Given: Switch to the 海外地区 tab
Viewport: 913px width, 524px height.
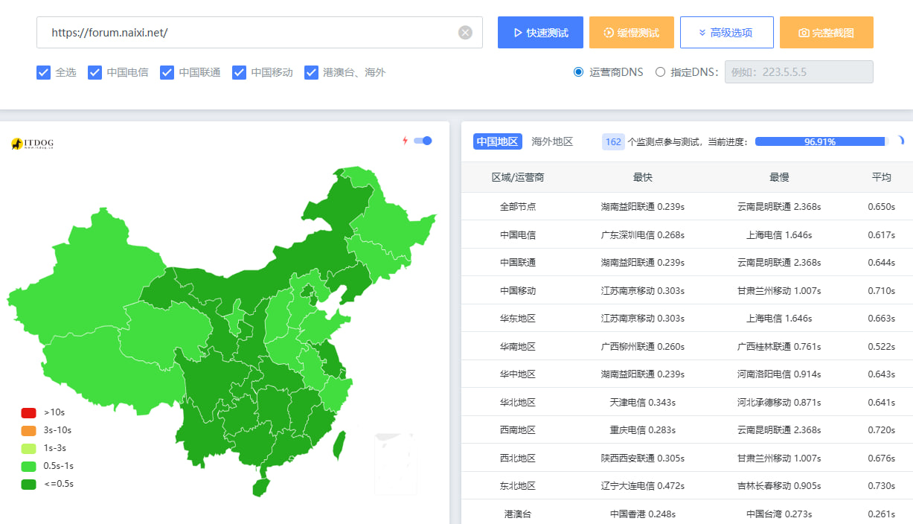Looking at the screenshot, I should [x=552, y=141].
